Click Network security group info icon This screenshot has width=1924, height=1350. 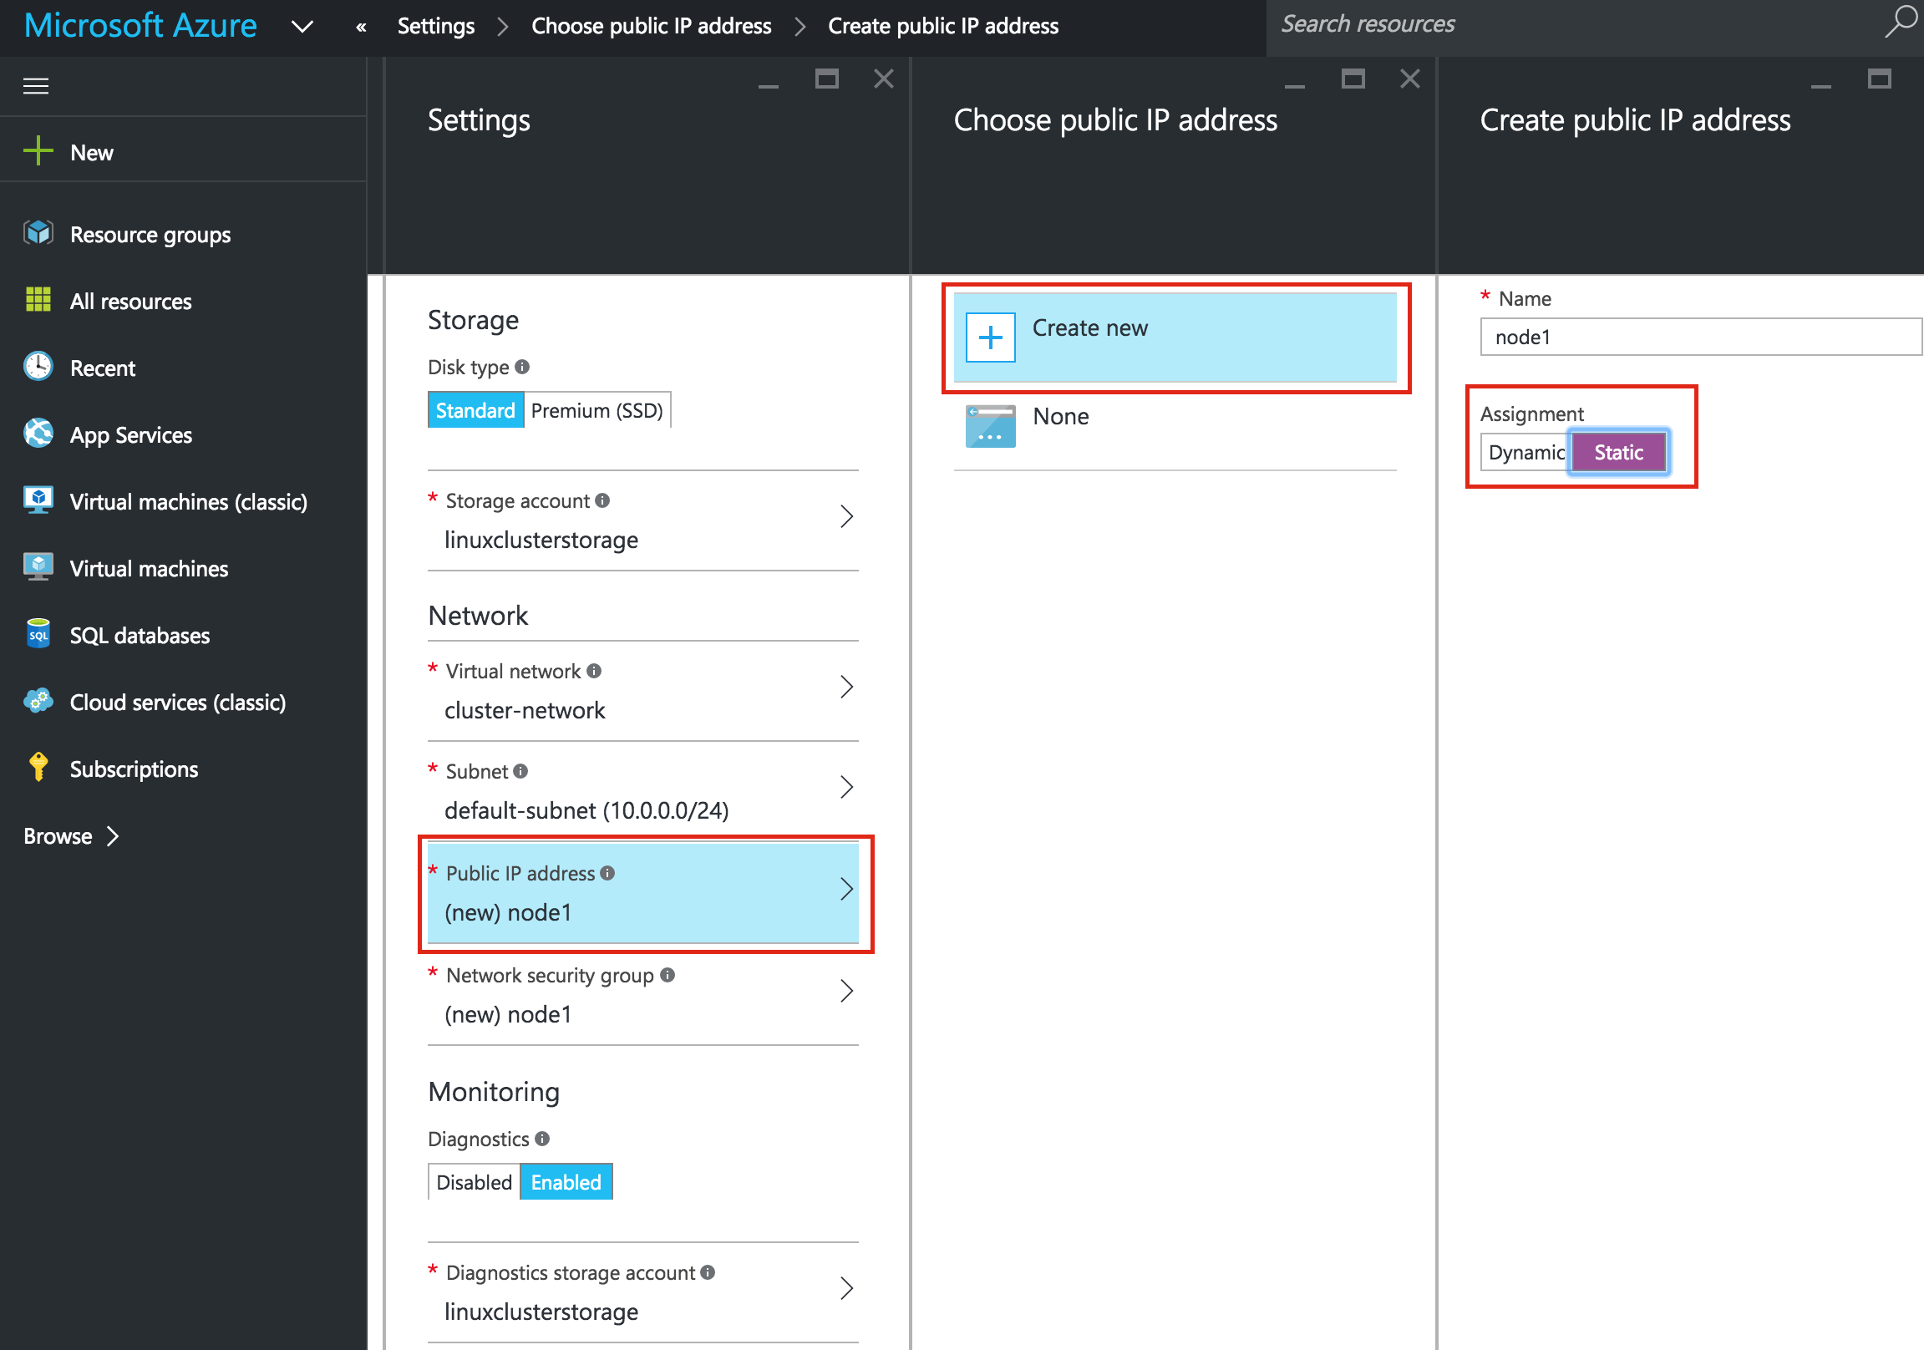pos(668,975)
